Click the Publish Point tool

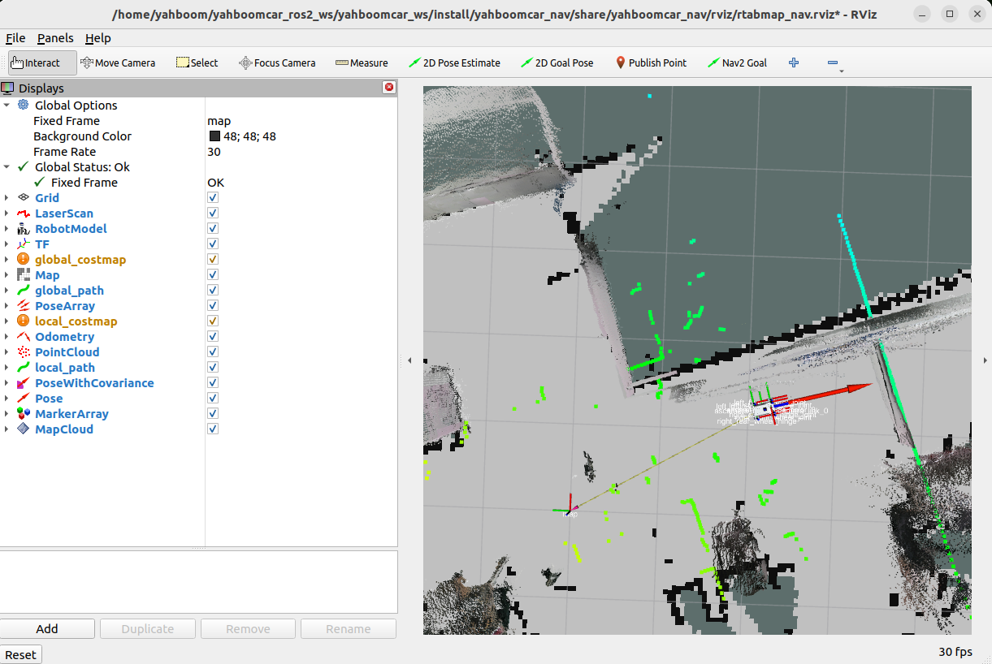650,63
